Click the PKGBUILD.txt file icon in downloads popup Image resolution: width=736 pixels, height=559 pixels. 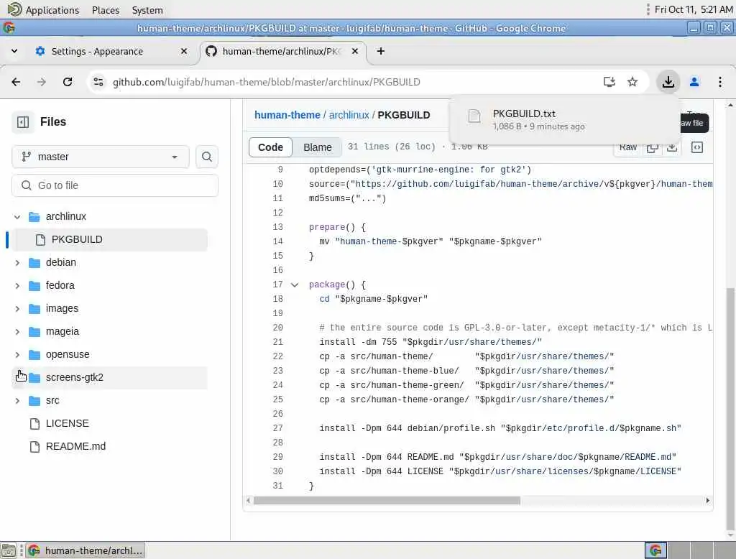[x=474, y=116]
